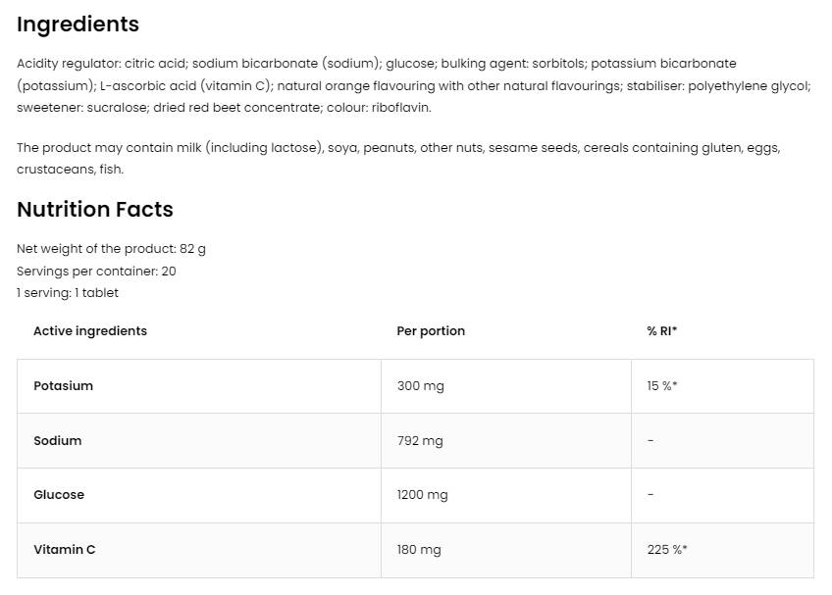Click the Servings per container line
The width and height of the screenshot is (832, 595).
96,271
